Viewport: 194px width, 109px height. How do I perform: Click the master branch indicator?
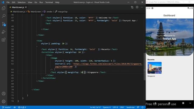pos(7,107)
